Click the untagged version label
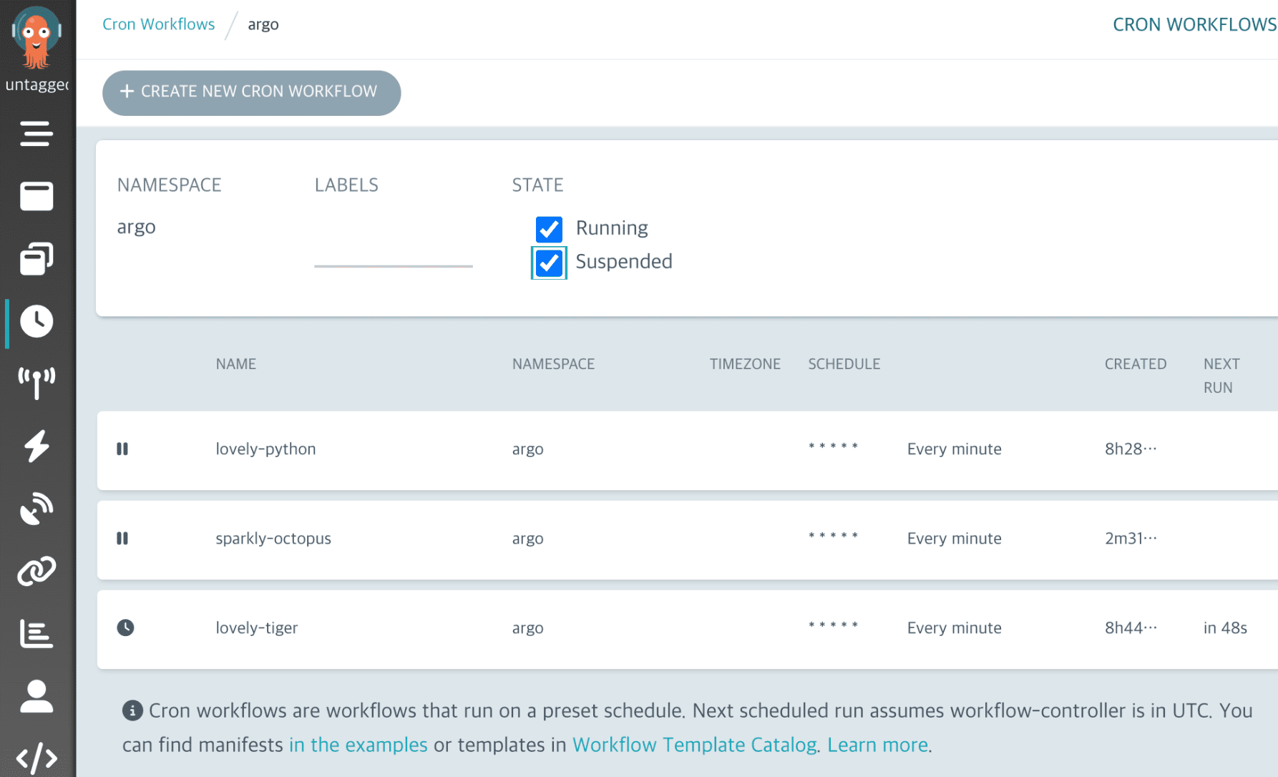Viewport: 1278px width, 777px height. (x=37, y=84)
